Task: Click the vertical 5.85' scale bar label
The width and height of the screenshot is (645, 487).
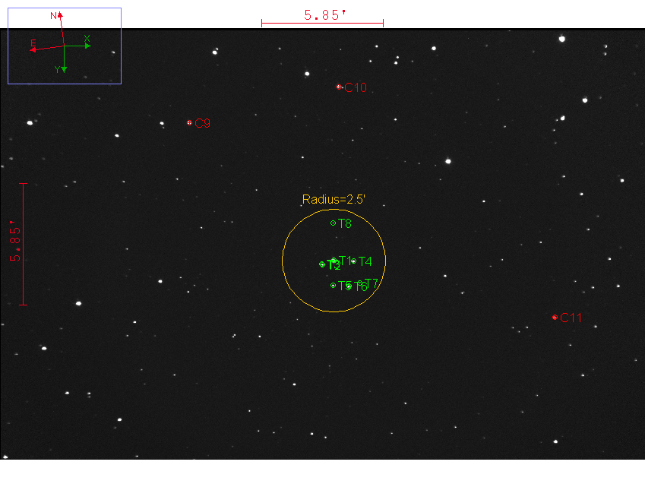Action: pyautogui.click(x=14, y=243)
